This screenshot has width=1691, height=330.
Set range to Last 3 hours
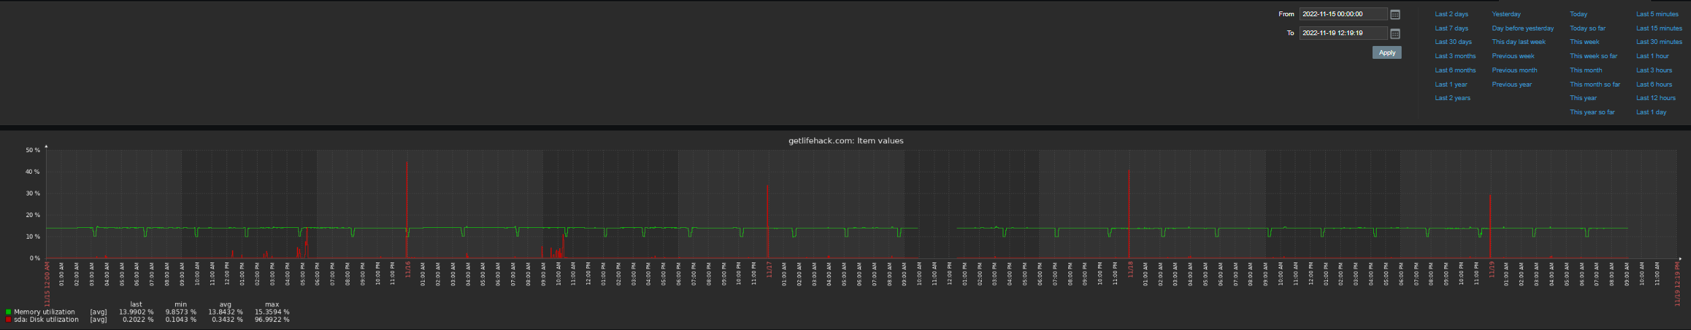coord(1654,70)
